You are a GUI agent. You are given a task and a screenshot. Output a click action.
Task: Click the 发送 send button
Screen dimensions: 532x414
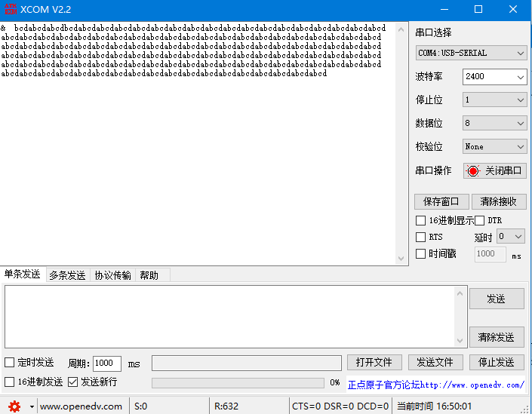497,299
